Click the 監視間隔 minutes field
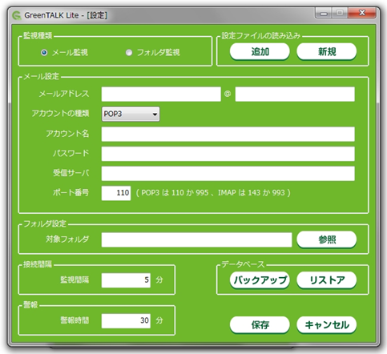The width and height of the screenshot is (387, 354). click(126, 280)
